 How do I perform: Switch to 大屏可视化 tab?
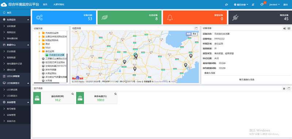click(59, 4)
